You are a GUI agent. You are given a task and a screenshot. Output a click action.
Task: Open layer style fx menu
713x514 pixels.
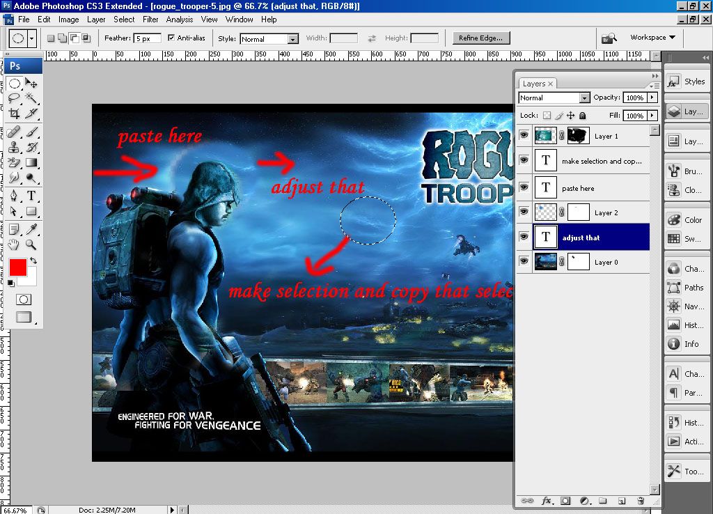click(x=547, y=501)
